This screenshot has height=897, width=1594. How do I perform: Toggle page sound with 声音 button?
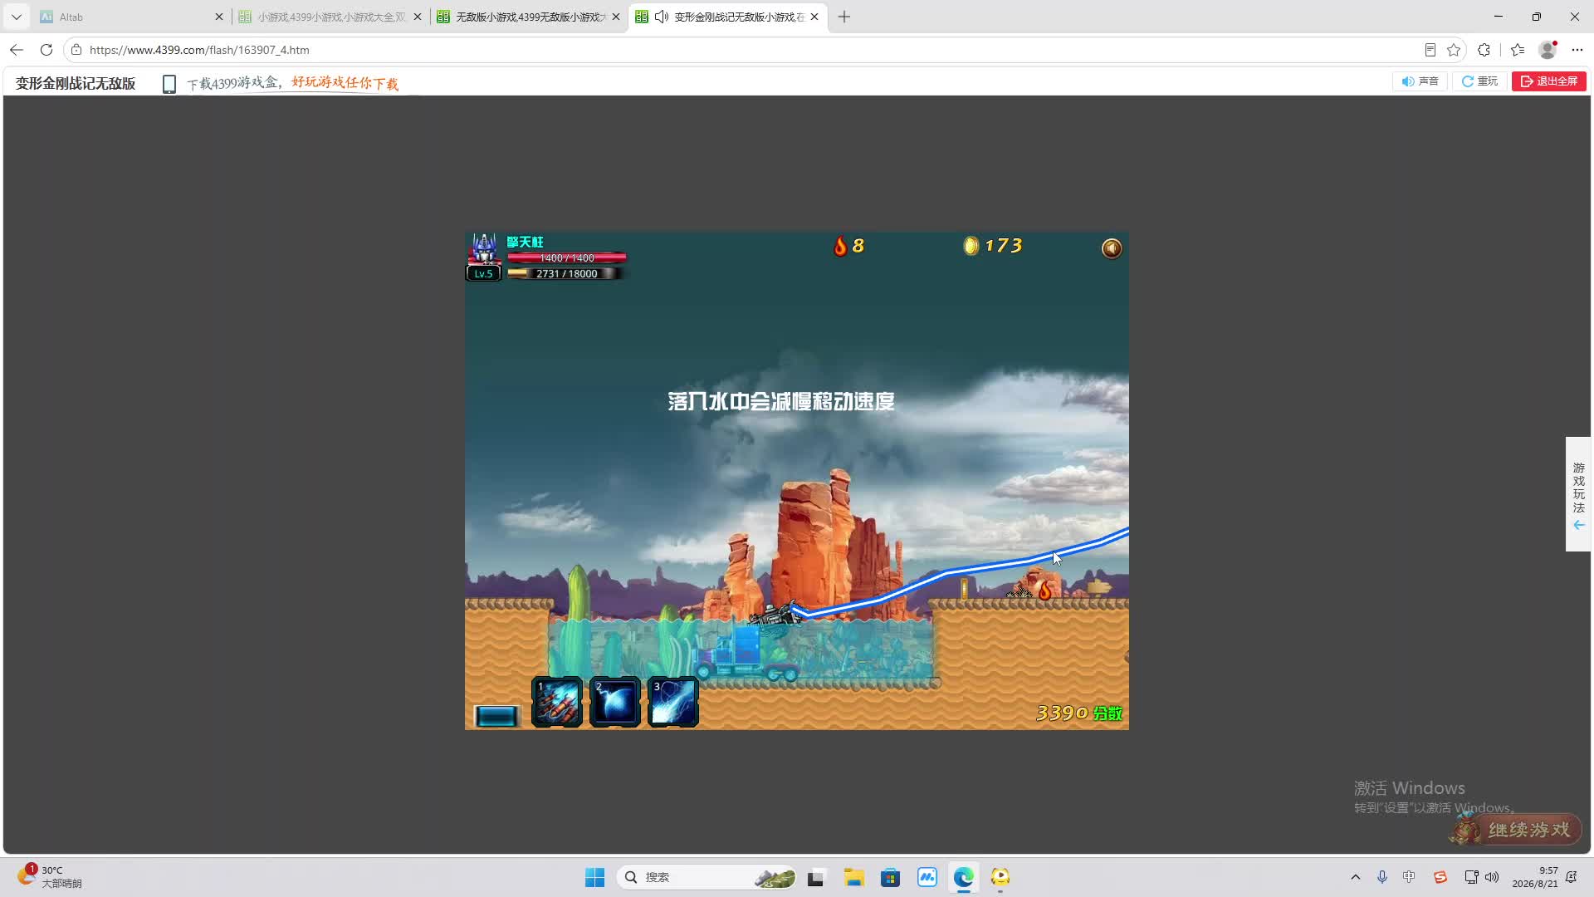click(1420, 81)
